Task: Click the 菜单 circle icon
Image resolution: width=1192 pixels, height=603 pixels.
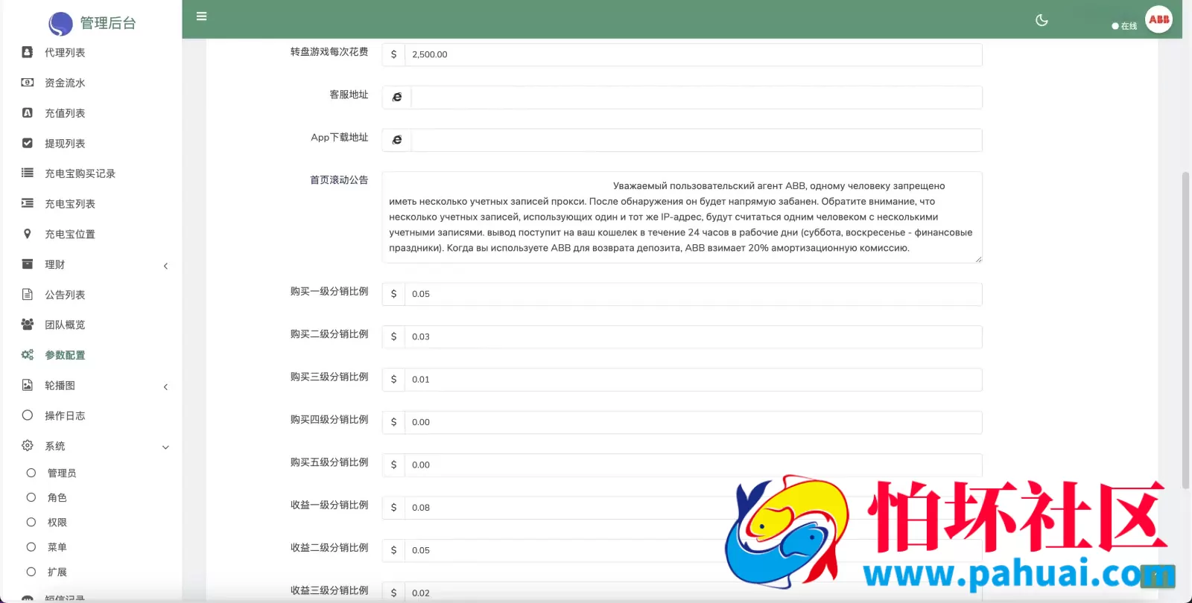Action: coord(31,546)
